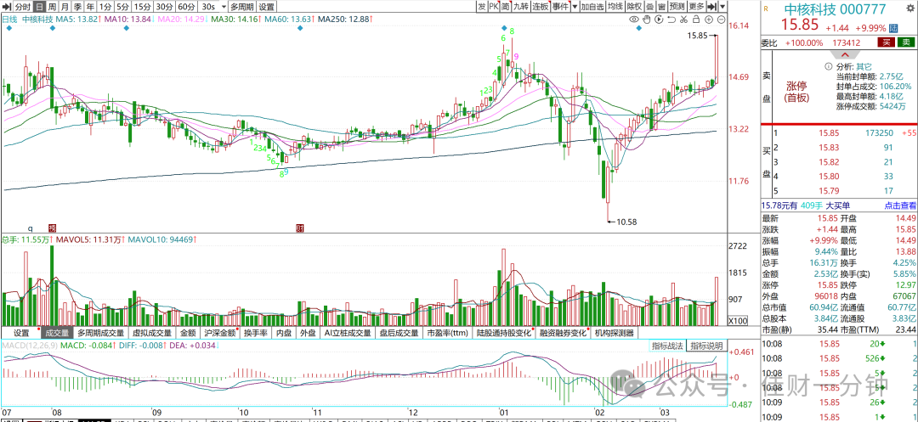Select the 机构探测器 indicator tab
Viewport: 918px width, 422px height.
615,333
